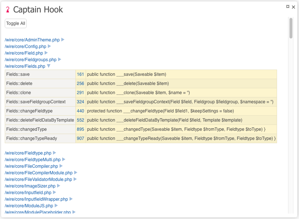Expand the /wire/core/Fieldtype.php arrow
299x219 pixels.
(55, 153)
